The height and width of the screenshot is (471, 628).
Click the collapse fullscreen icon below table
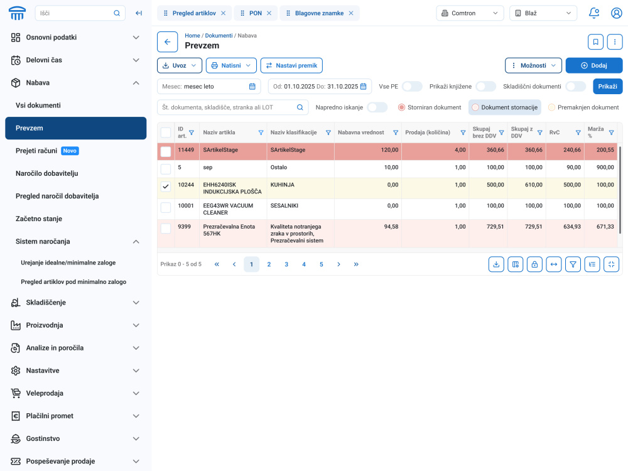click(611, 264)
